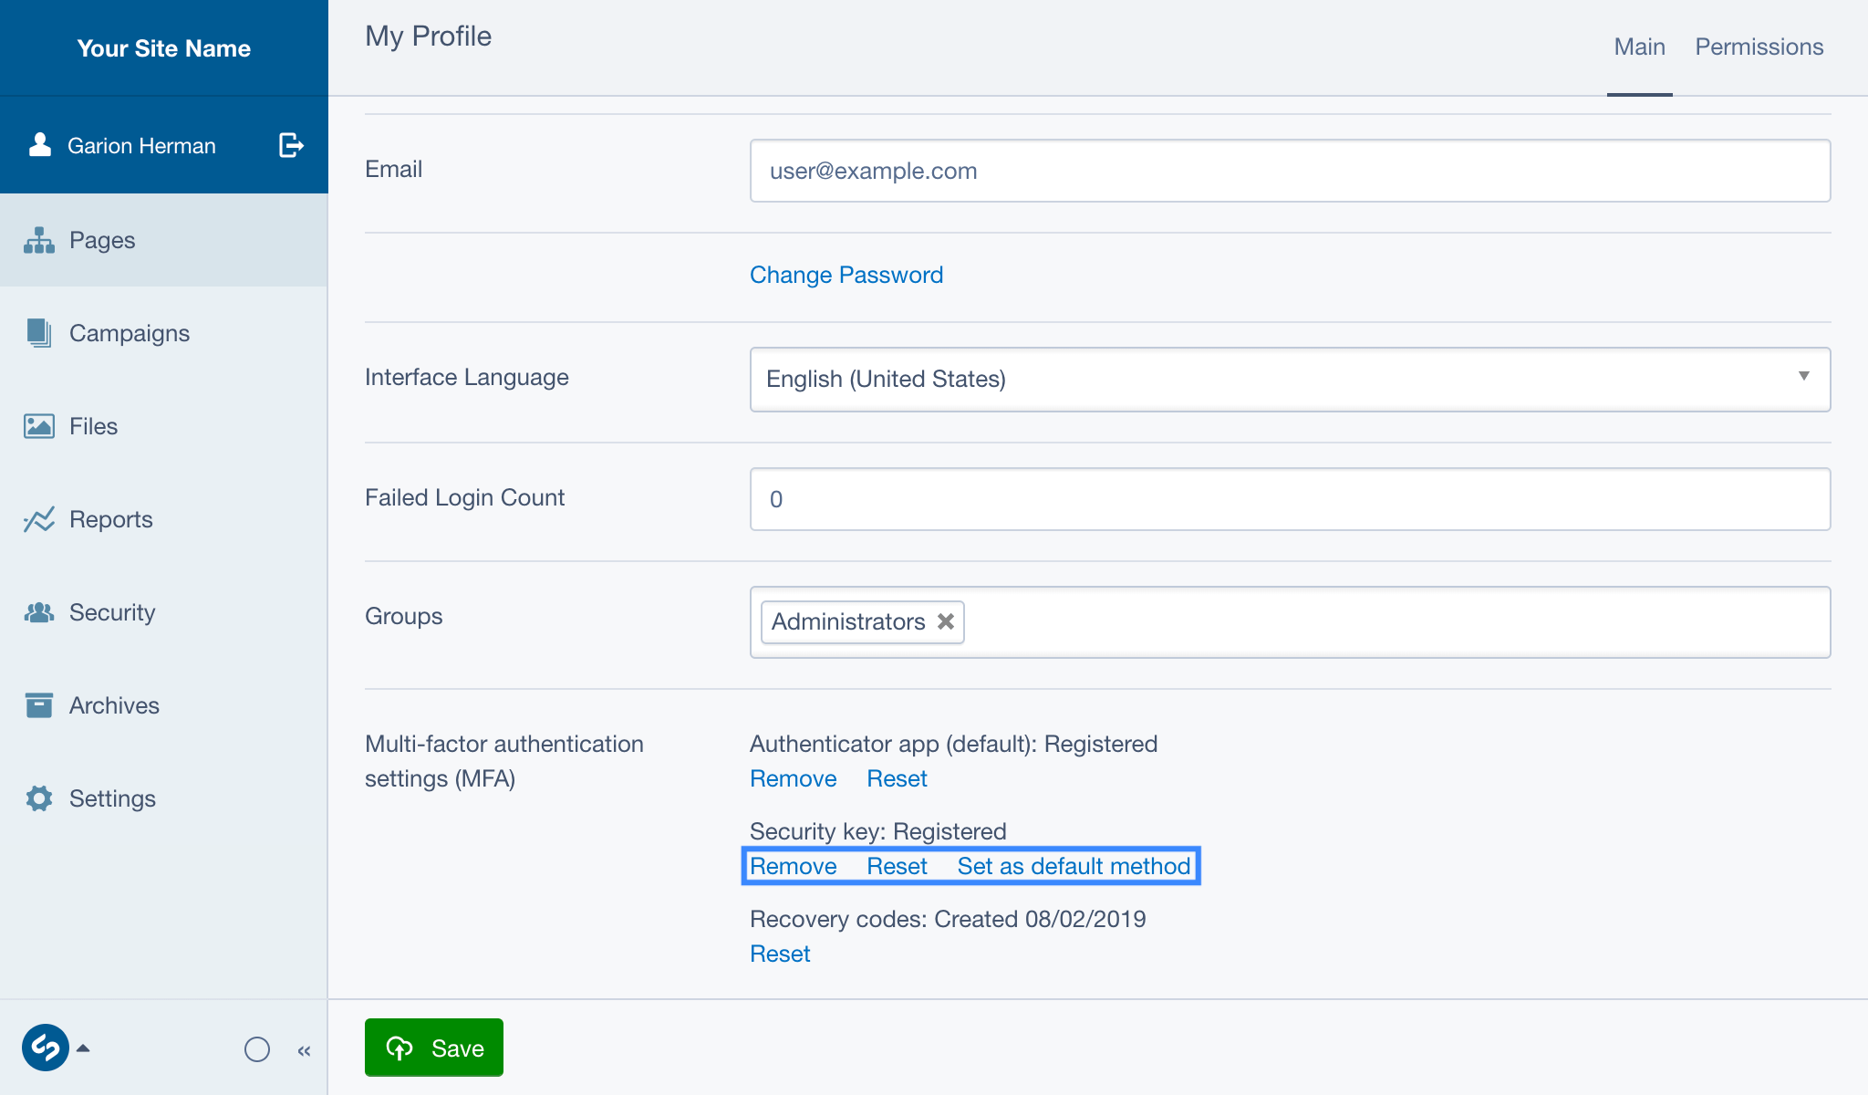Click the Archives box icon
This screenshot has height=1095, width=1868.
(x=38, y=705)
